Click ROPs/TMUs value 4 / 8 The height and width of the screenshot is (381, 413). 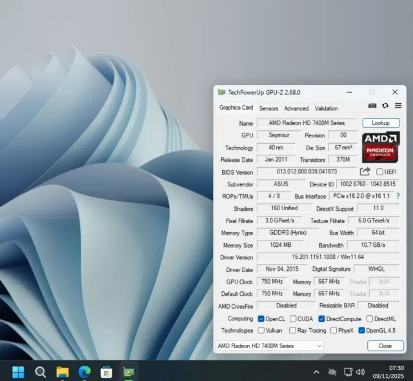click(274, 196)
